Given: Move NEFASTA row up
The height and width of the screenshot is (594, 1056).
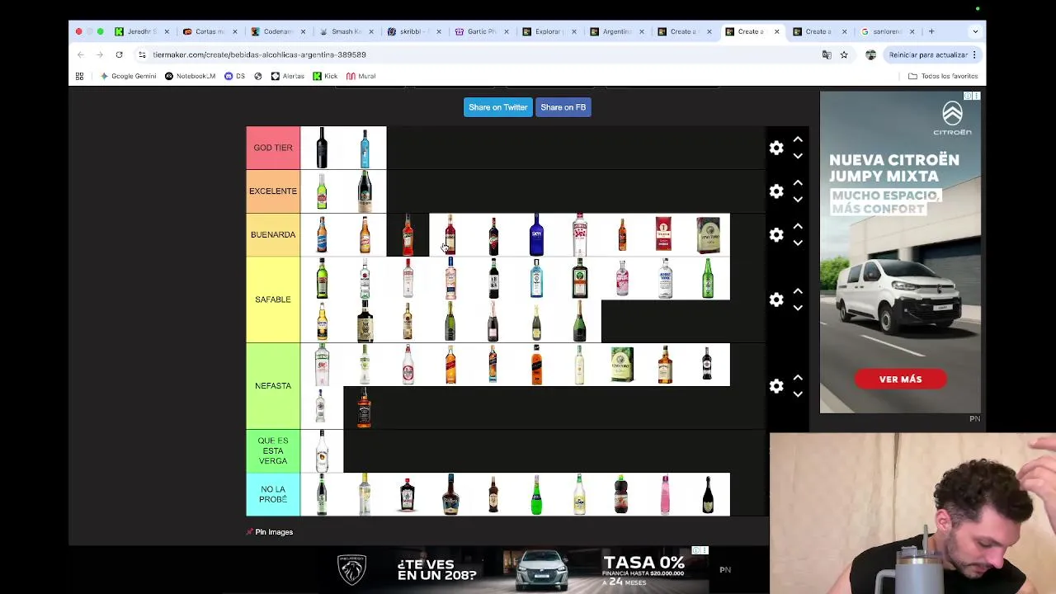Looking at the screenshot, I should click(798, 378).
